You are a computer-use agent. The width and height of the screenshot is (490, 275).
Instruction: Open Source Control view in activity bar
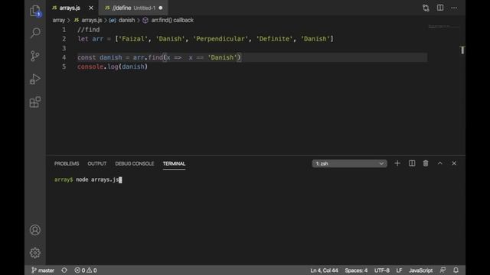click(35, 56)
